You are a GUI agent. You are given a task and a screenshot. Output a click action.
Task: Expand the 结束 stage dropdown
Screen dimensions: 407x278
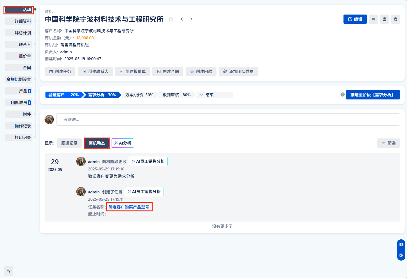(x=214, y=95)
